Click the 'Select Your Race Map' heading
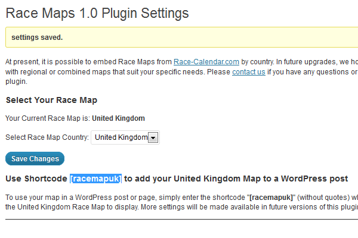Image resolution: width=358 pixels, height=238 pixels. pos(51,100)
